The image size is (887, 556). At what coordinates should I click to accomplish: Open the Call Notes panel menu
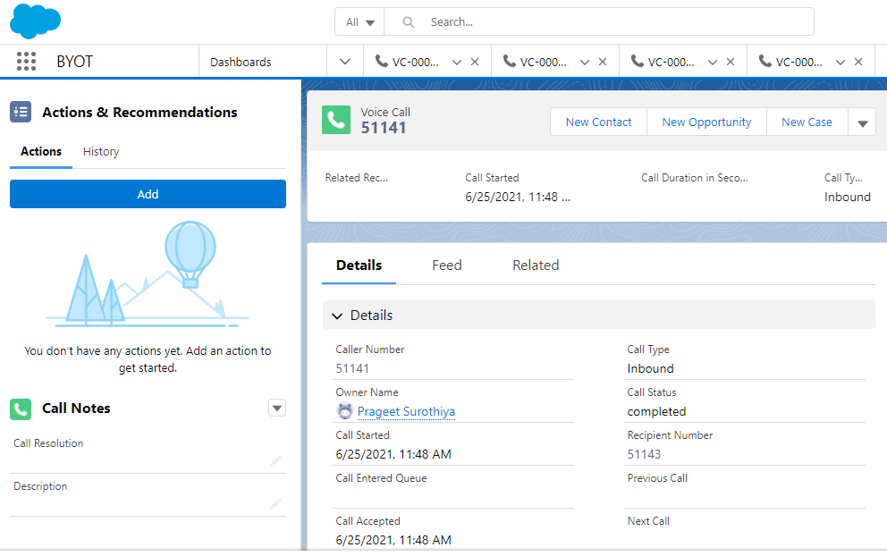coord(277,408)
